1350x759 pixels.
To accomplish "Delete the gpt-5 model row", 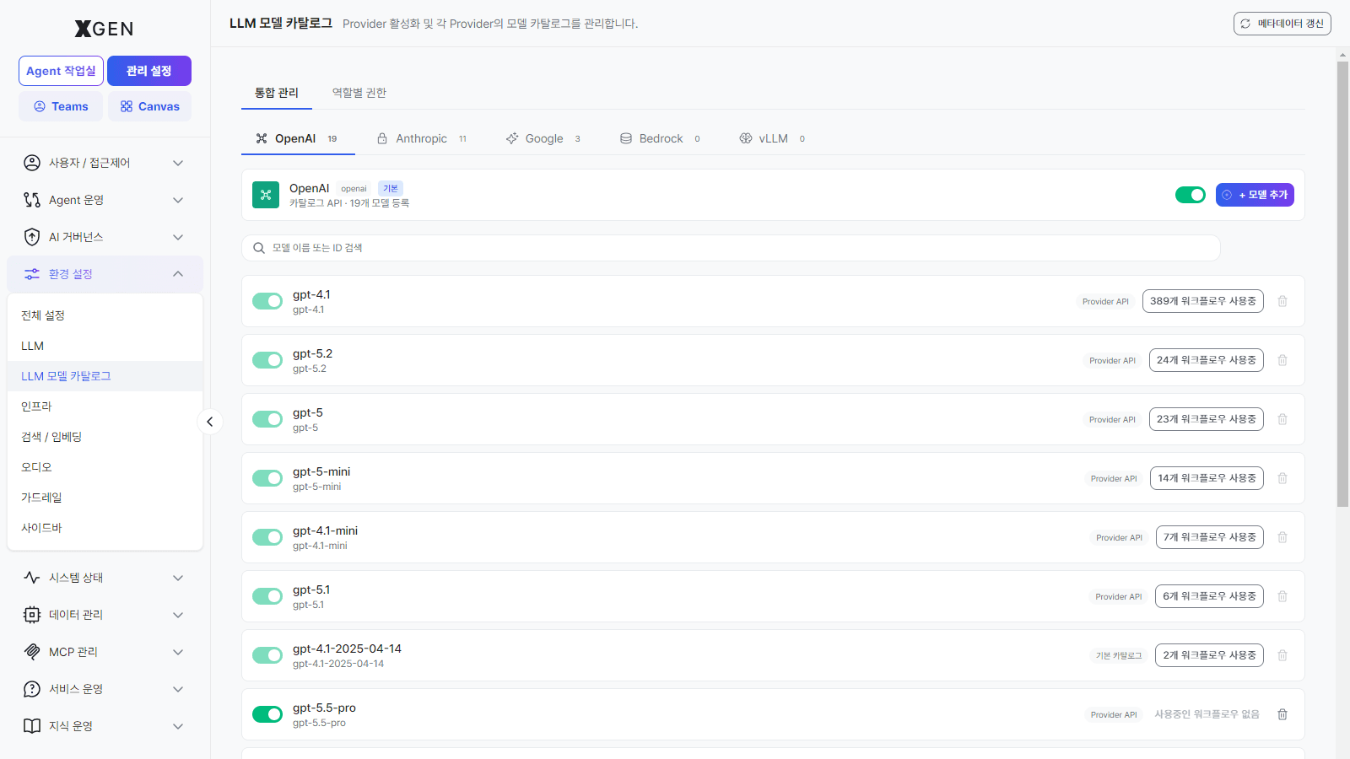I will pyautogui.click(x=1282, y=419).
